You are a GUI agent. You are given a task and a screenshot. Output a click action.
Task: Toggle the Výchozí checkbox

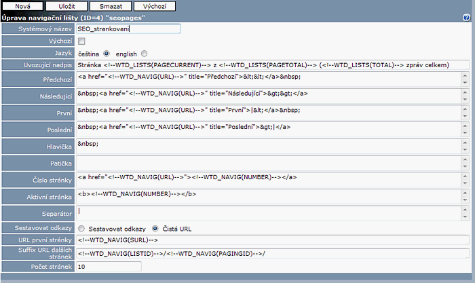pyautogui.click(x=81, y=41)
